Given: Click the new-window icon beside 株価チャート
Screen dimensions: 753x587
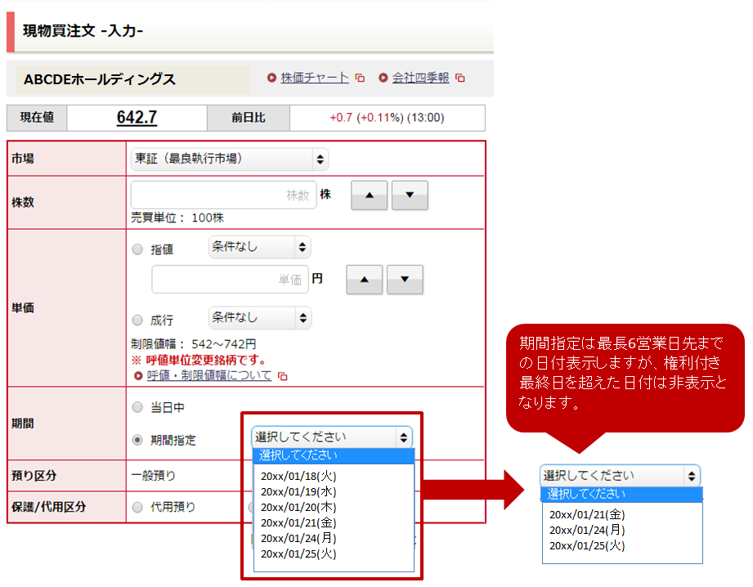Looking at the screenshot, I should [x=360, y=78].
